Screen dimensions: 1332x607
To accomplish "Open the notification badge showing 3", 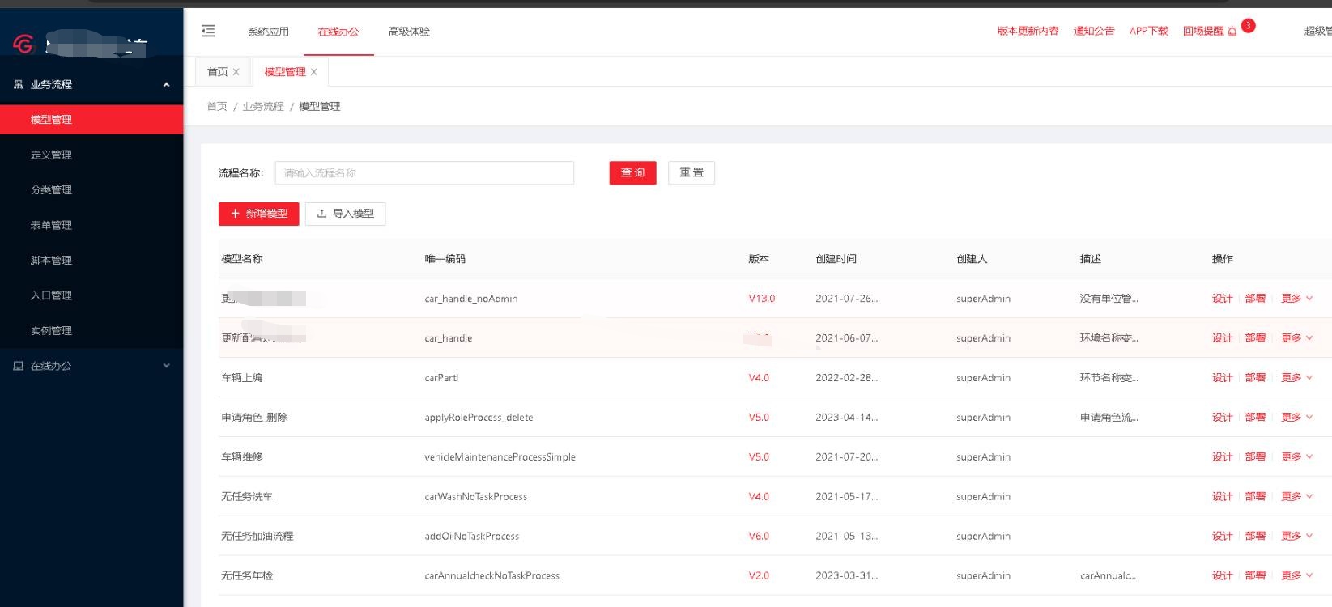I will [x=1248, y=26].
